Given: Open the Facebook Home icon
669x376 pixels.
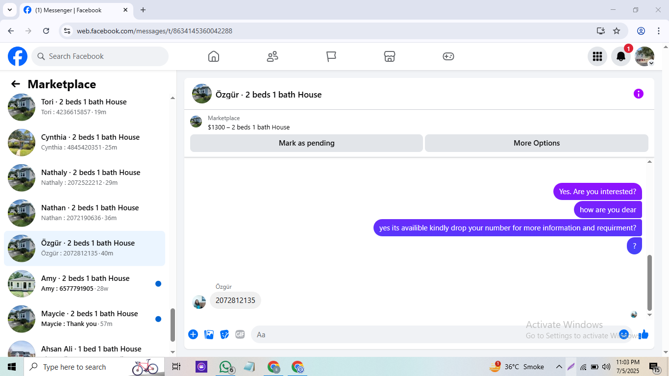Looking at the screenshot, I should [214, 56].
